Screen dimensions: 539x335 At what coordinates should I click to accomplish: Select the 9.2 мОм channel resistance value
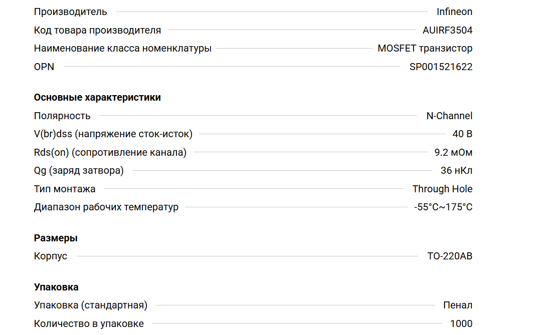coord(453,152)
